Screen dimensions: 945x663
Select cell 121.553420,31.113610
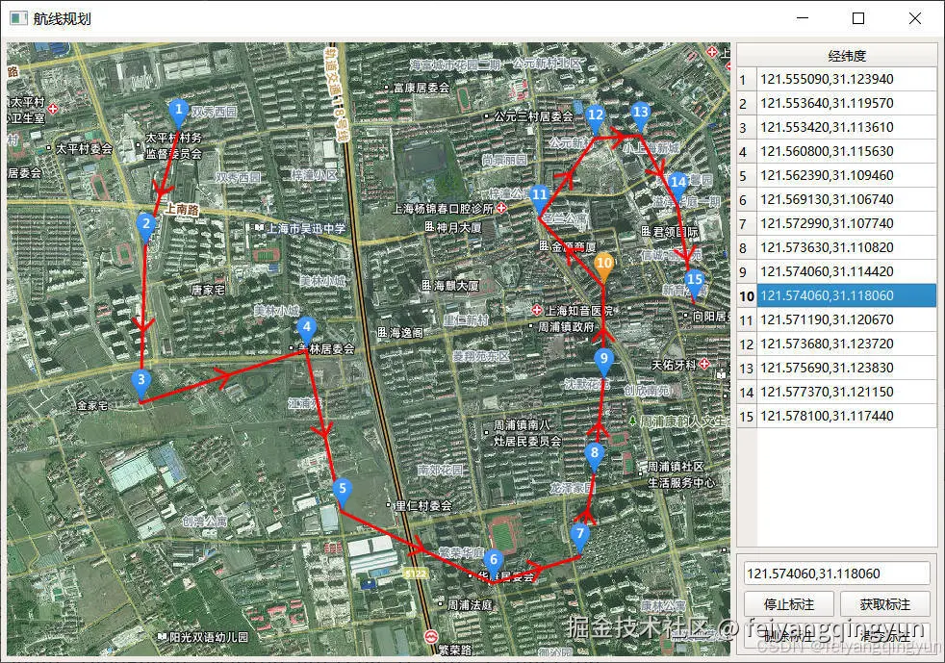point(847,127)
